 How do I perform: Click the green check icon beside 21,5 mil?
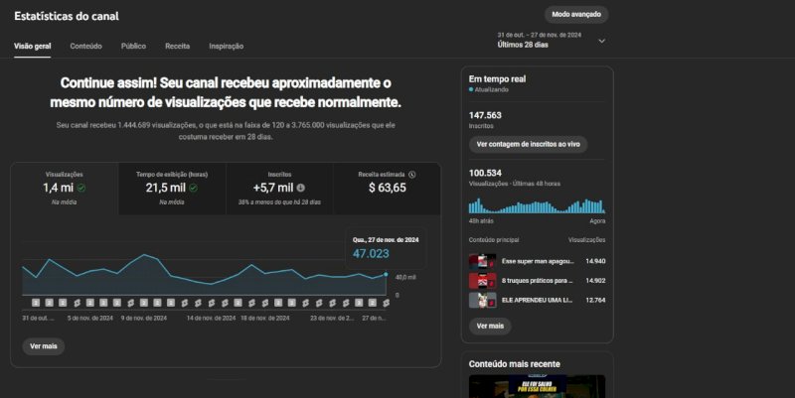[x=193, y=188]
